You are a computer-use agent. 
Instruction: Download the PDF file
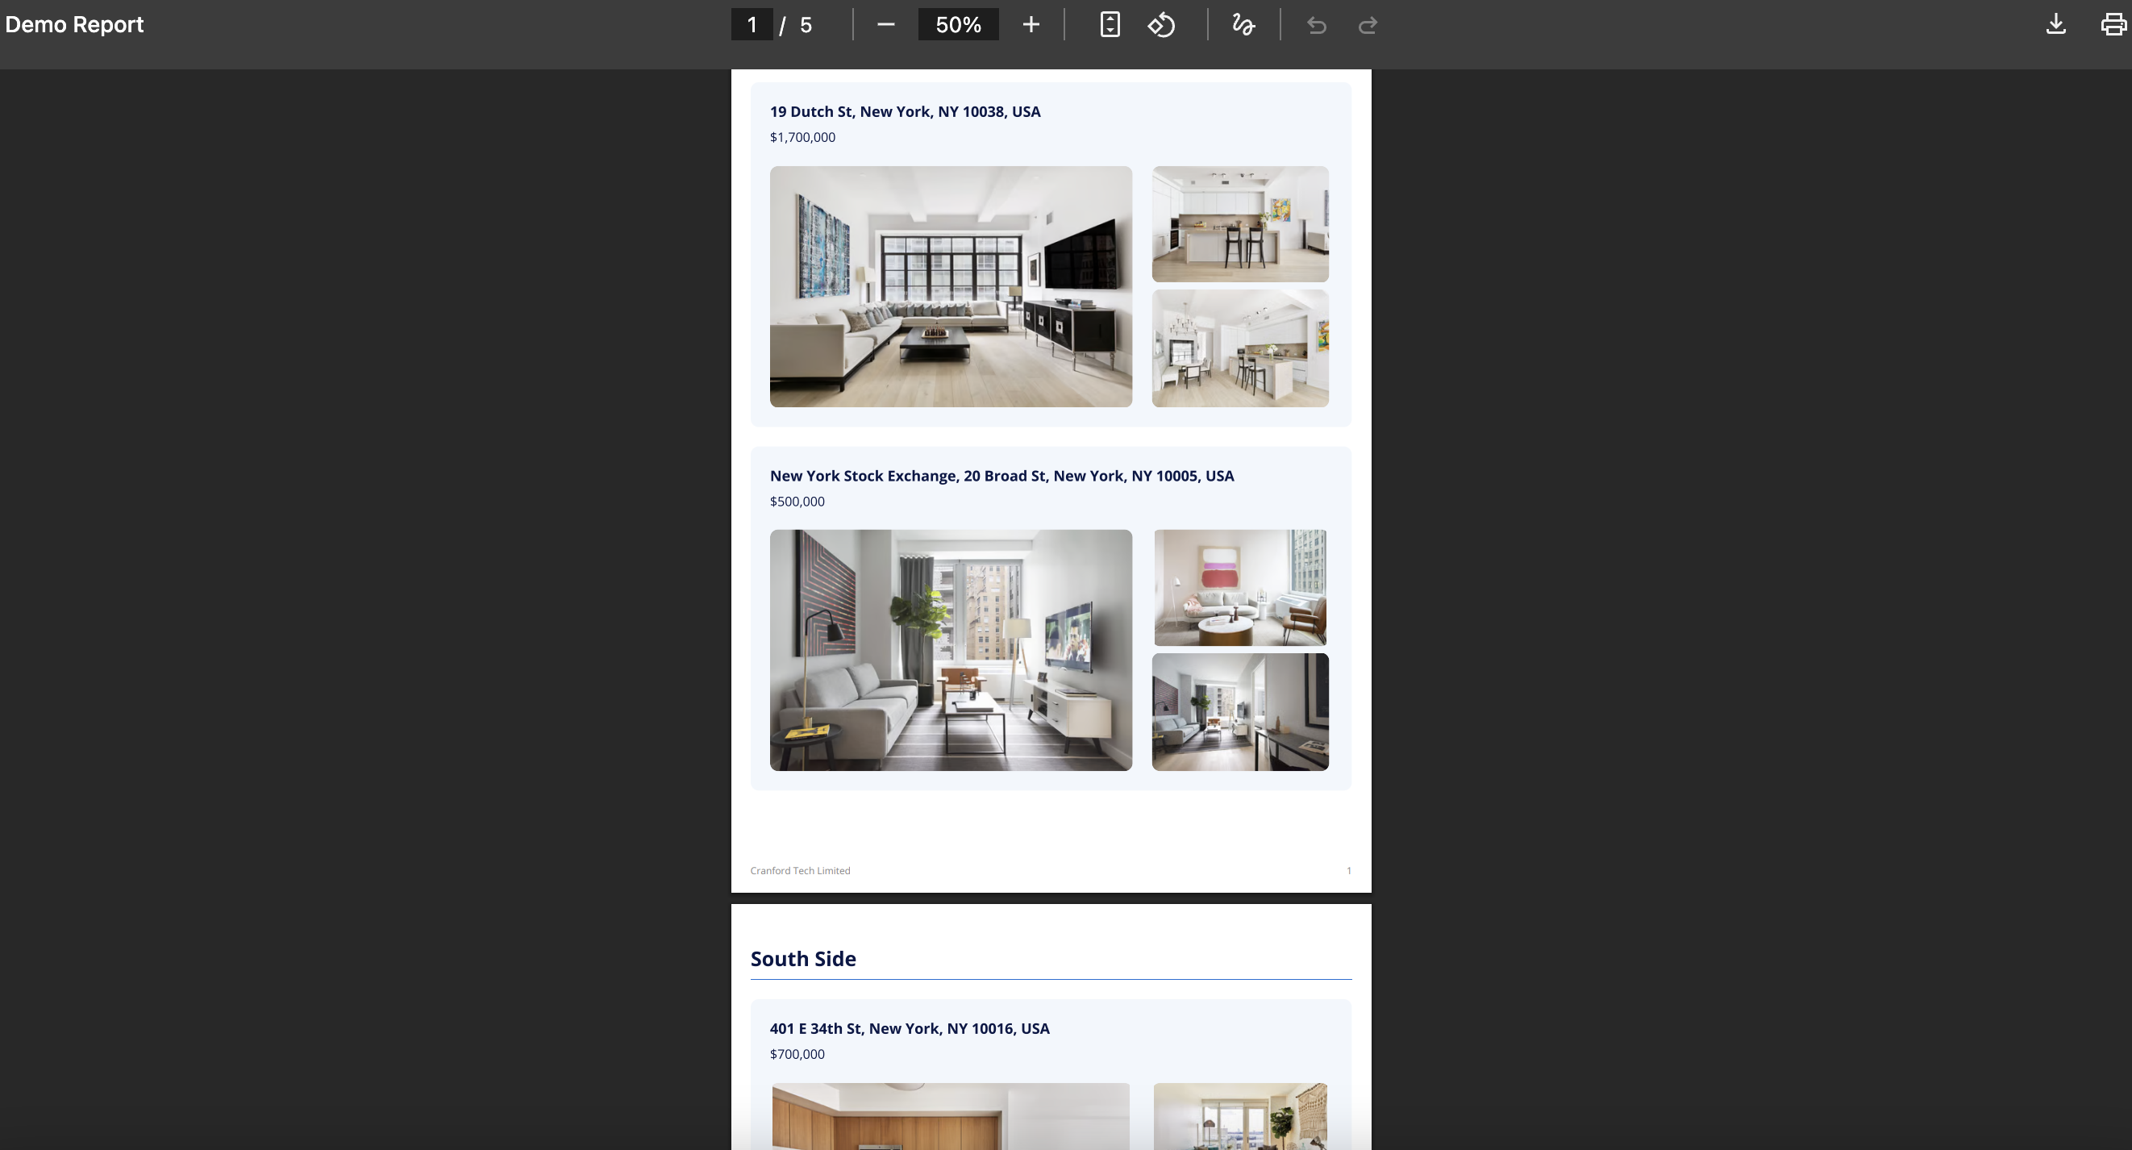(x=2056, y=25)
